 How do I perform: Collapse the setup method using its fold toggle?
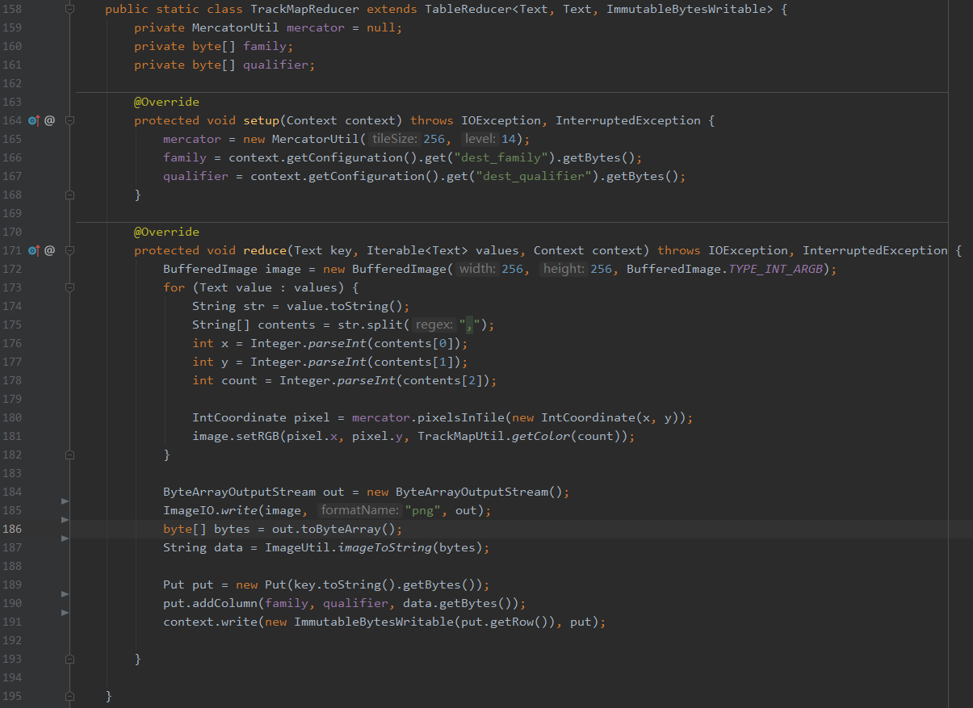[x=69, y=120]
